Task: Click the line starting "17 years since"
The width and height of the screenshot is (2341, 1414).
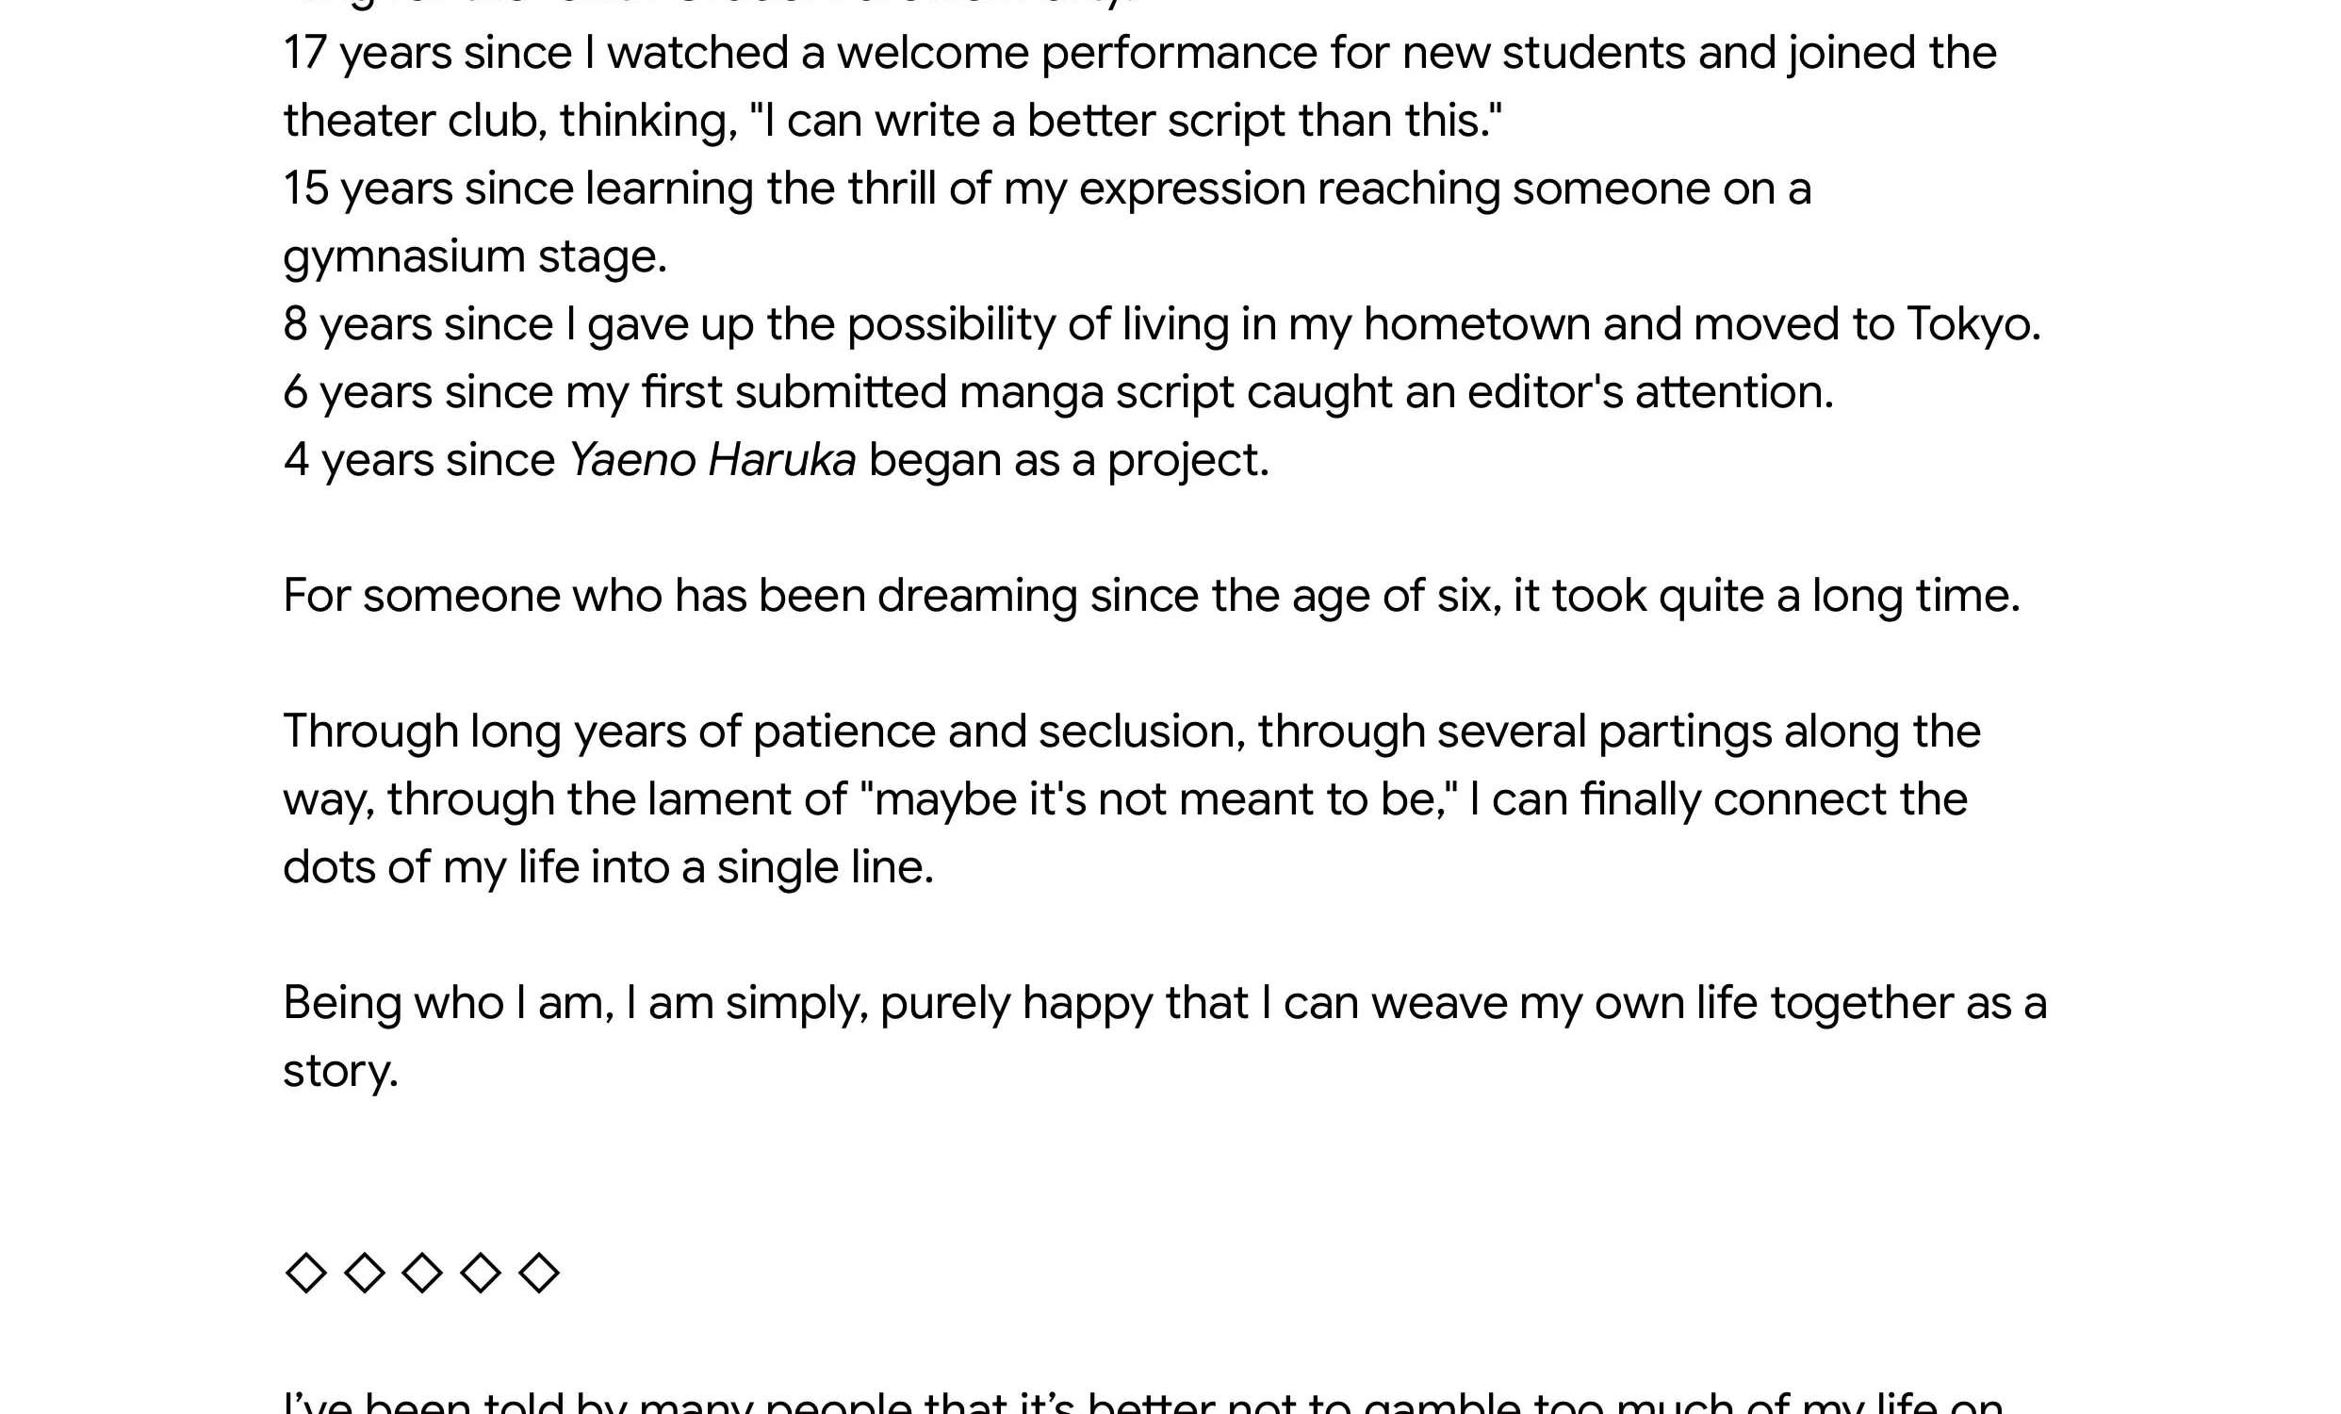Action: click(x=1140, y=53)
